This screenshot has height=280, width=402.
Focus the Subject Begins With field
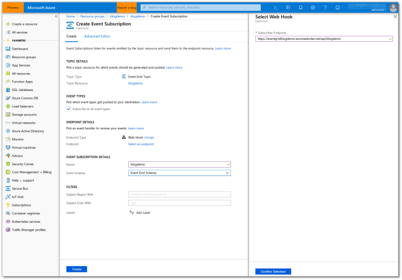(x=179, y=194)
